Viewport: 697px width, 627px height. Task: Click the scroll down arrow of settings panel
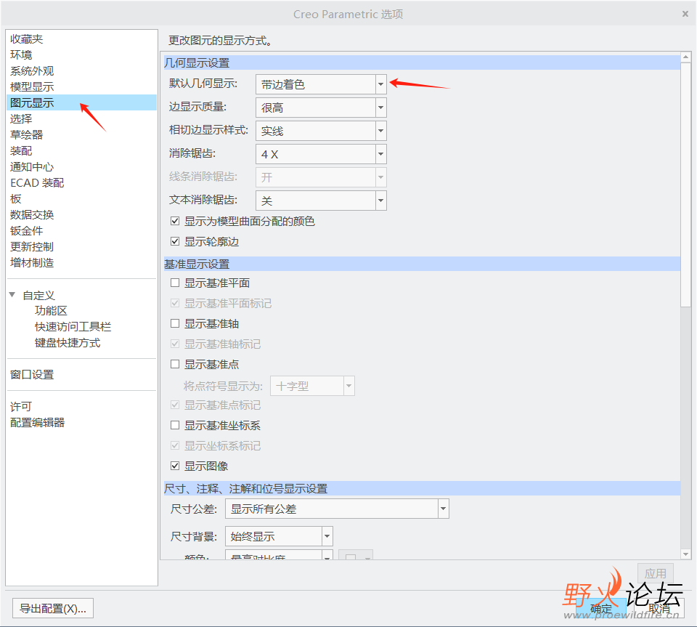[685, 554]
